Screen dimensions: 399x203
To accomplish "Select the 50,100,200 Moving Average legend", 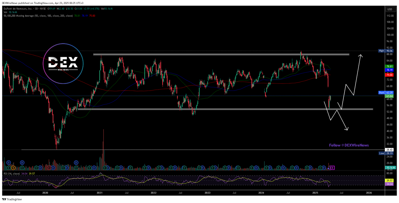I will tap(38, 16).
